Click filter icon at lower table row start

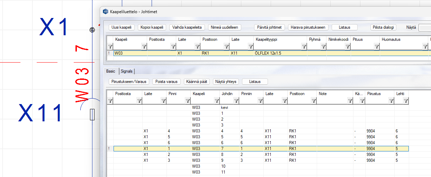tap(110, 101)
